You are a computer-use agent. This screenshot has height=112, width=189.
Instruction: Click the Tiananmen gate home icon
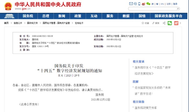tap(9, 16)
